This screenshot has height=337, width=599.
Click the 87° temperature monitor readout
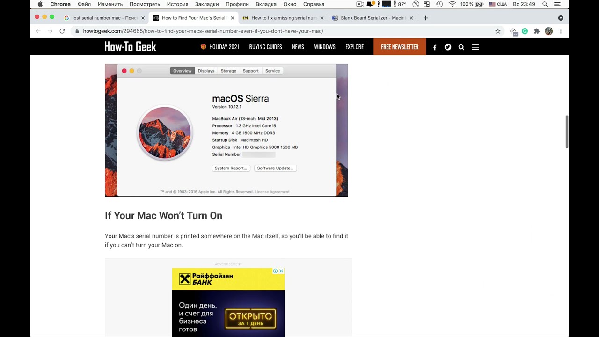[402, 4]
